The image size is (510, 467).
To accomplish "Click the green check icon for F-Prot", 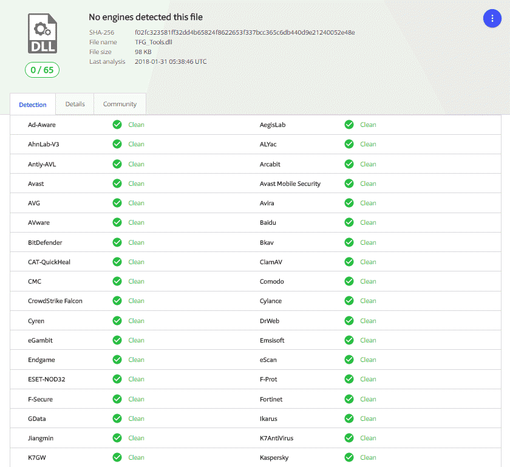I will [349, 380].
